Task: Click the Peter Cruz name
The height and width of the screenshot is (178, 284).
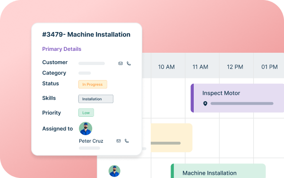Action: tap(91, 141)
